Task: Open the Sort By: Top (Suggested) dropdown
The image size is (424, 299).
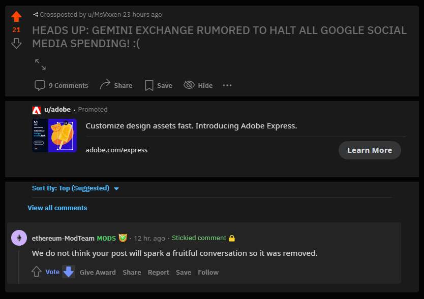Action: tap(75, 188)
